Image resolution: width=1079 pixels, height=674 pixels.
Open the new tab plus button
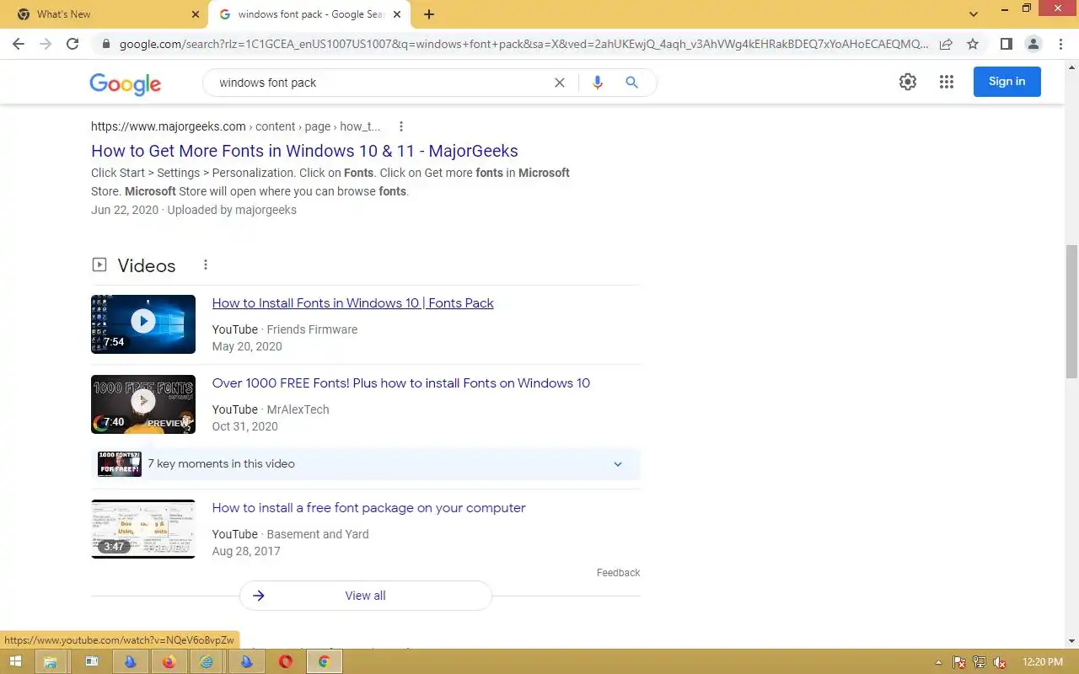coord(429,14)
